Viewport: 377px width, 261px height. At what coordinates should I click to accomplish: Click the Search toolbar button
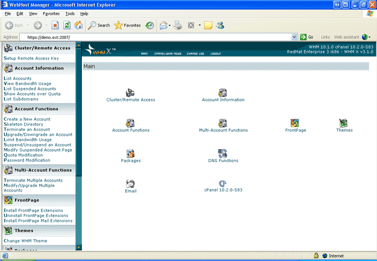99,25
